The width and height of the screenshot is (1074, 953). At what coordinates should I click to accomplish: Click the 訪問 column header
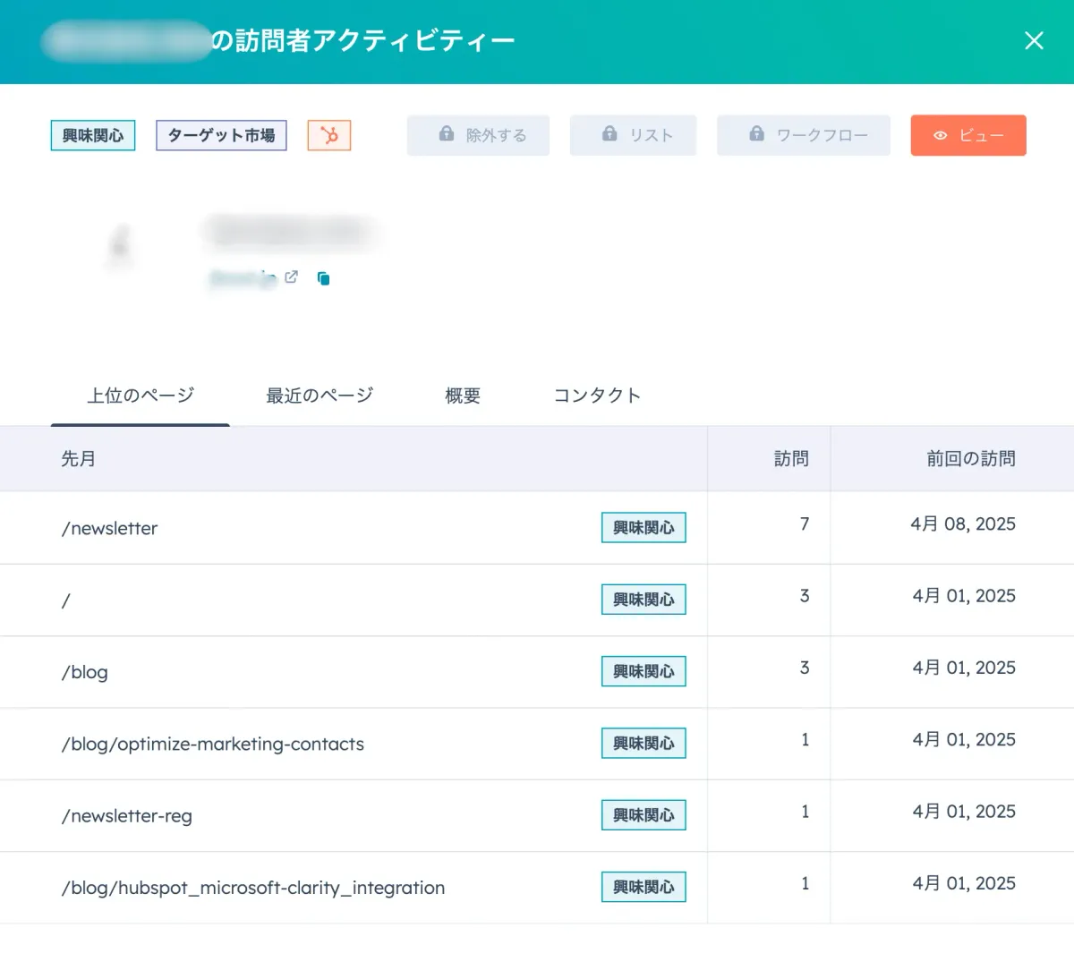(x=791, y=459)
